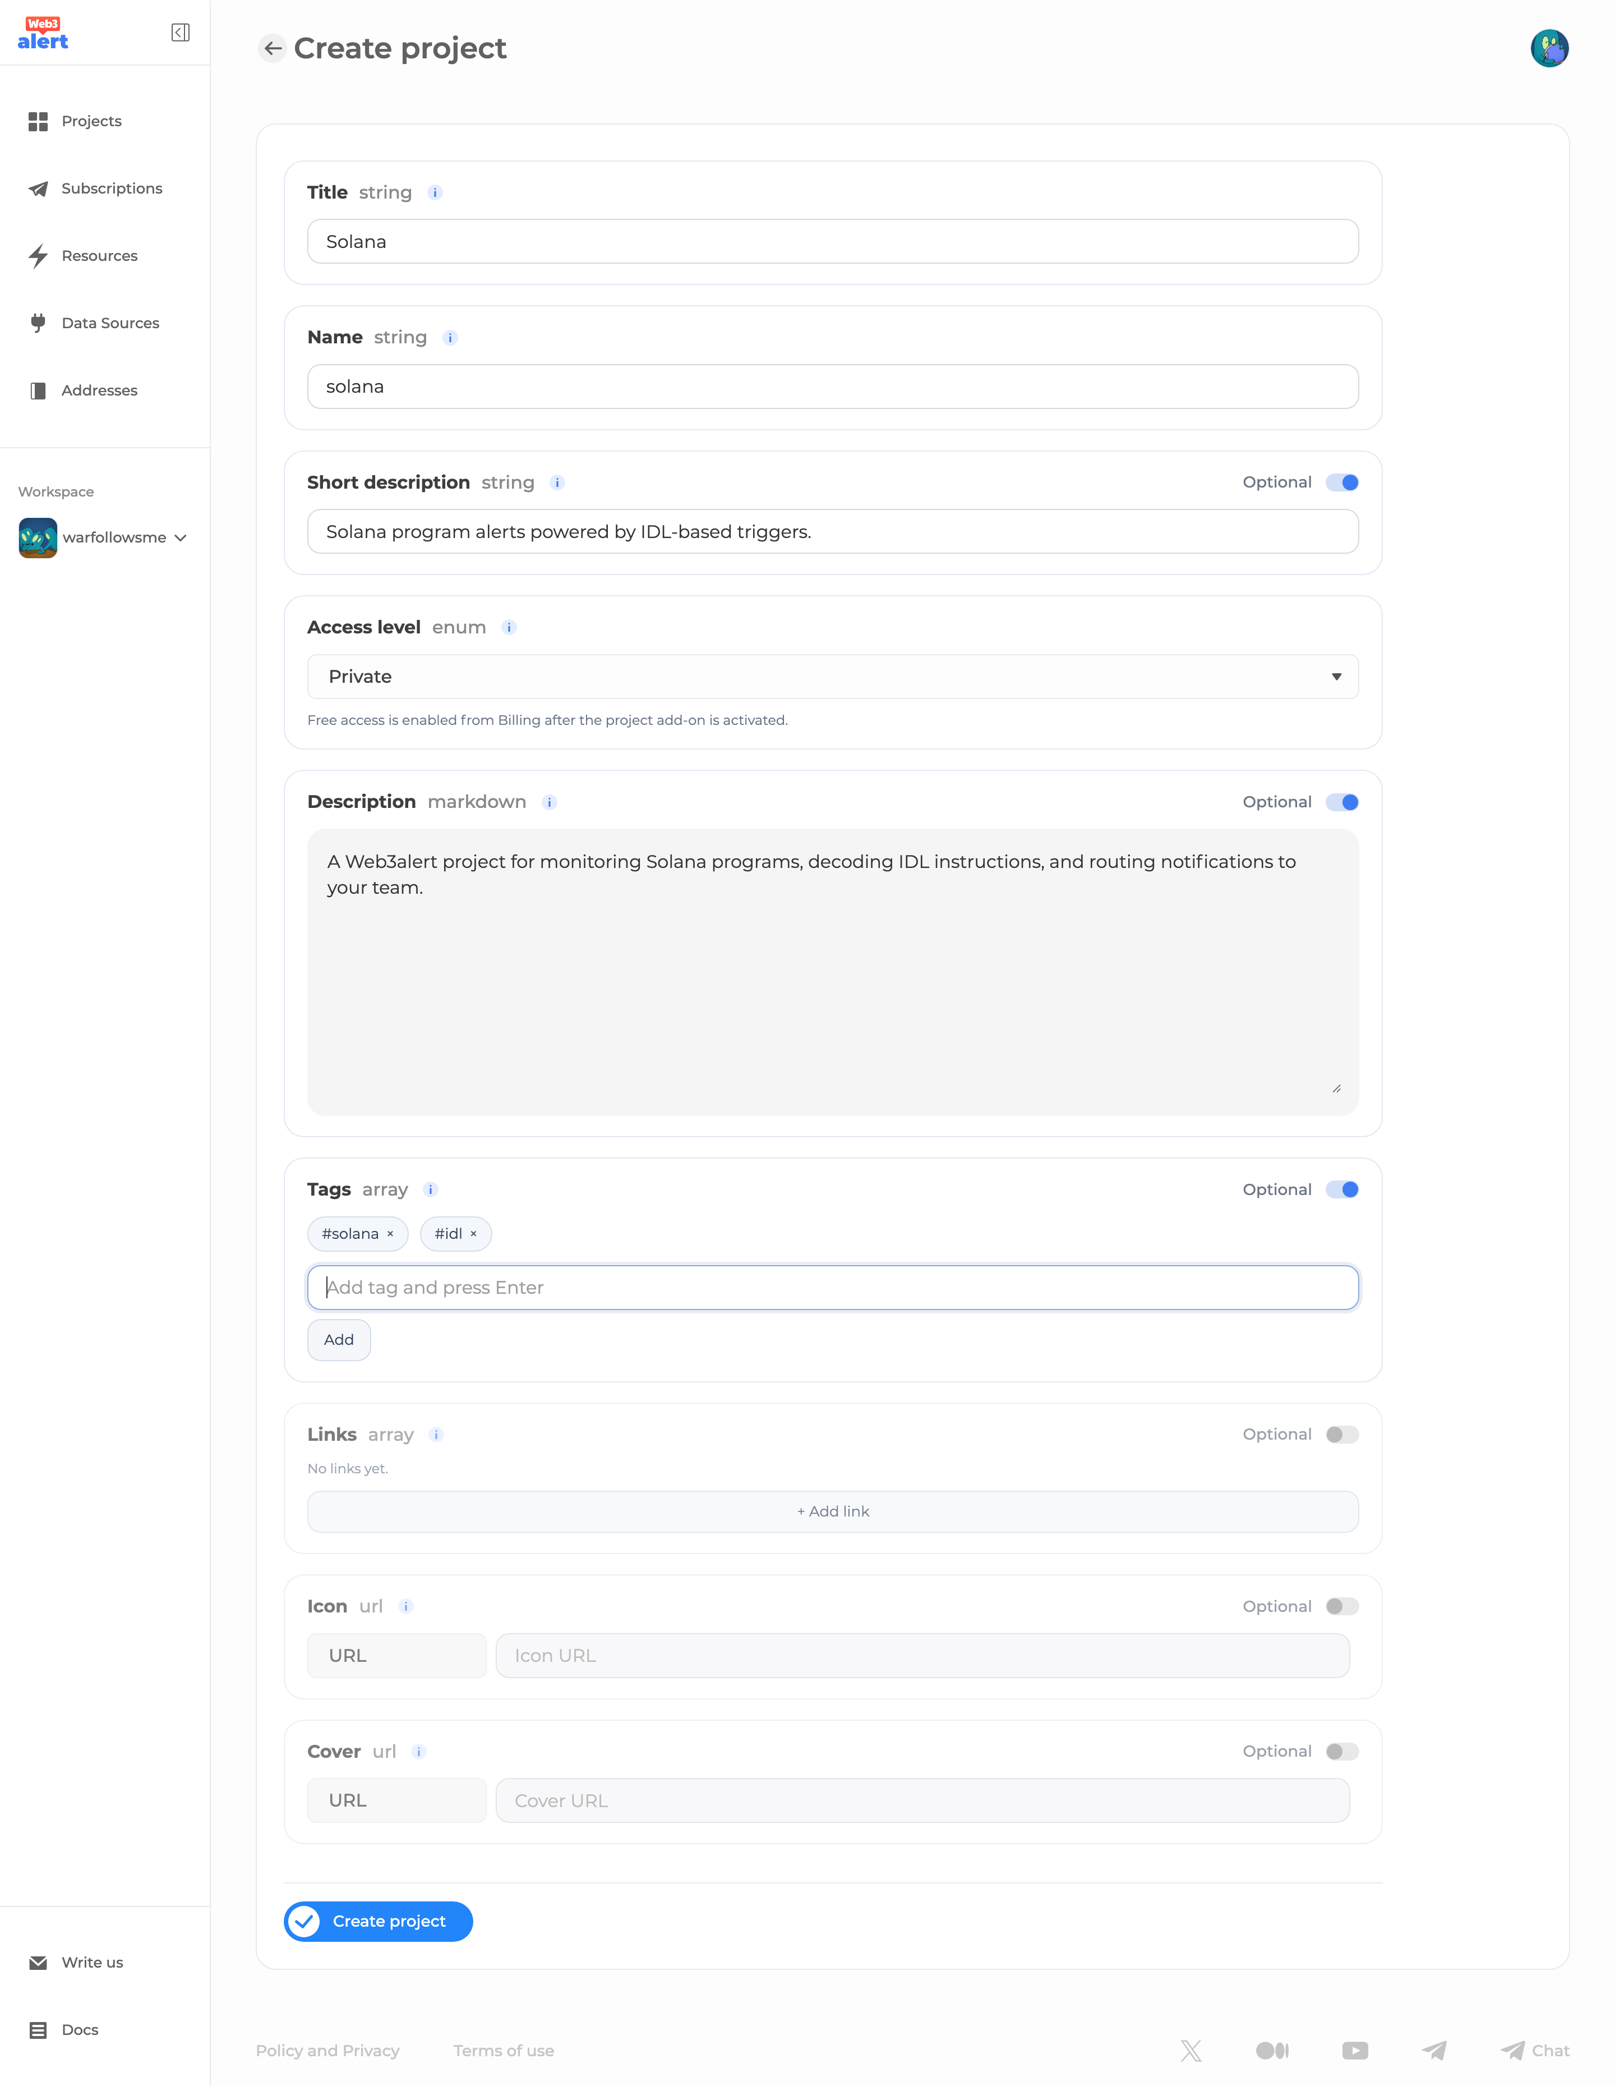Open the Access level Private dropdown

[832, 677]
